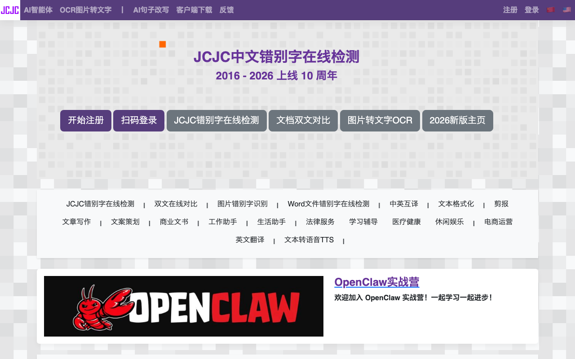Switch language via the Chinese flag icon
575x359 pixels.
coord(550,10)
